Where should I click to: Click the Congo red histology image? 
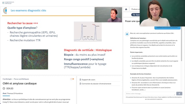coord(35,59)
